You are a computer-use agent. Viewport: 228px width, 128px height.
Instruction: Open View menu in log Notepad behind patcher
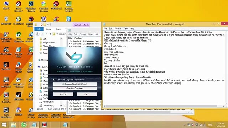pos(90,34)
